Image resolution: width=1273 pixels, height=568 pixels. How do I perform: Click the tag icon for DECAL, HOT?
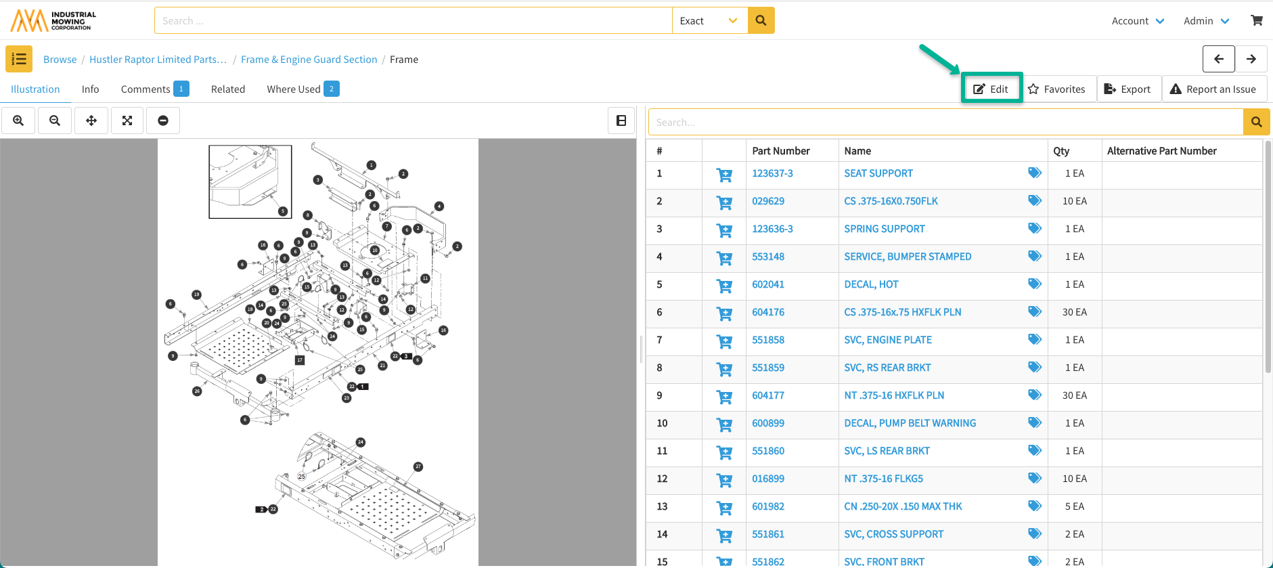[x=1034, y=284]
